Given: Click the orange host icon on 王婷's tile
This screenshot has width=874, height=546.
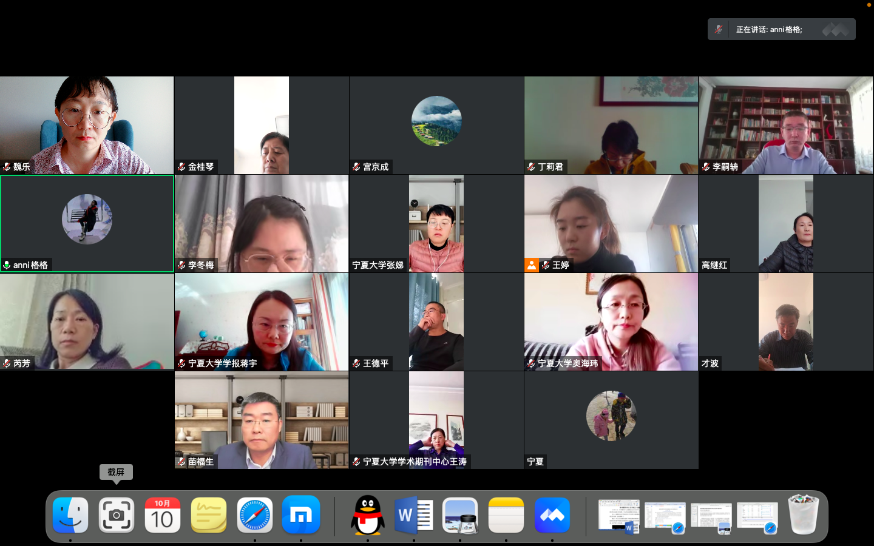Looking at the screenshot, I should (x=532, y=265).
